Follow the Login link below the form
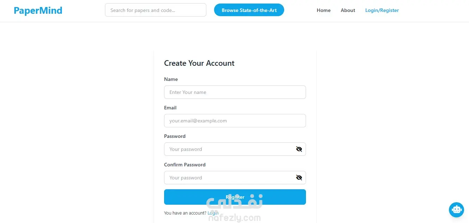Viewport: 469px width, 223px height. pos(213,213)
